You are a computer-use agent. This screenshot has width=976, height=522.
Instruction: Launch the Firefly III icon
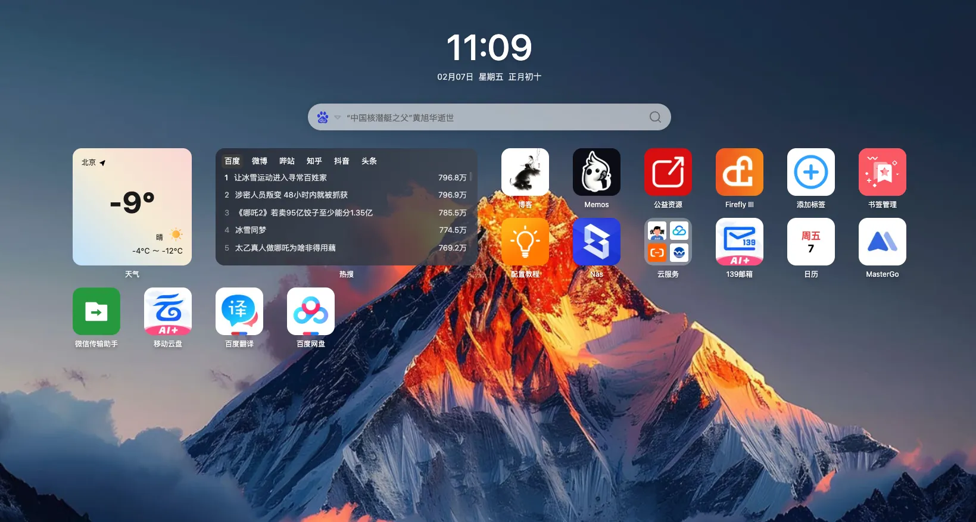pyautogui.click(x=739, y=172)
